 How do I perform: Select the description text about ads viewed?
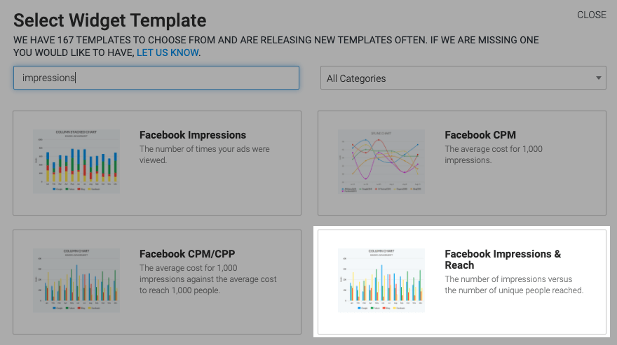coord(205,155)
